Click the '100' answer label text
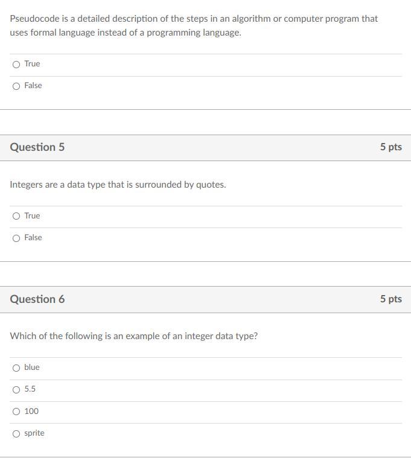 pyautogui.click(x=31, y=411)
